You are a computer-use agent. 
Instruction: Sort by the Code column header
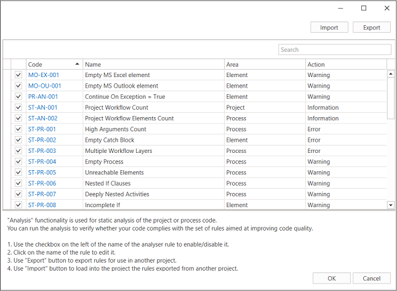click(49, 64)
